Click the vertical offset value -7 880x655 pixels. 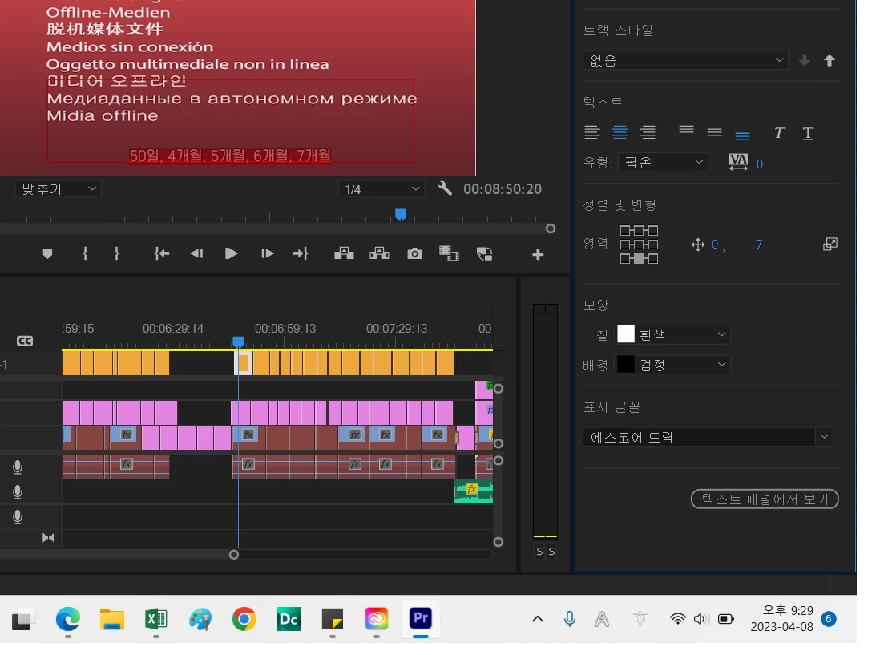[x=757, y=245]
